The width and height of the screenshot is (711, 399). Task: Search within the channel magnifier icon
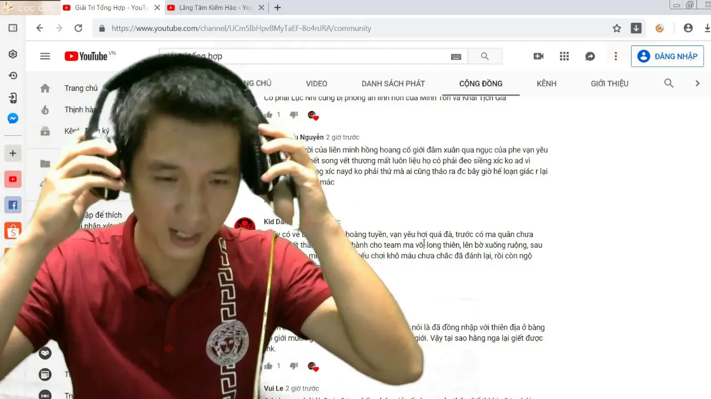click(669, 83)
